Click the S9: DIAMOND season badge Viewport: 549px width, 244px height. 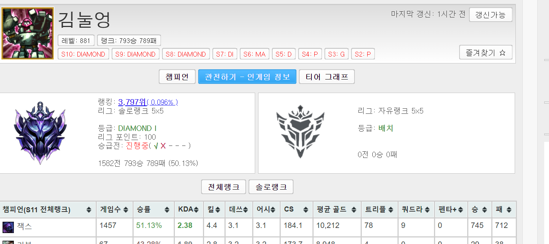(135, 54)
